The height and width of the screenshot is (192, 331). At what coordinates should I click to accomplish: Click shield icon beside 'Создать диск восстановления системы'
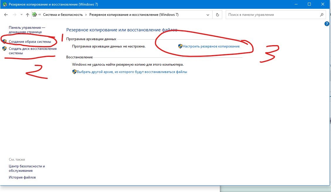(x=4, y=49)
